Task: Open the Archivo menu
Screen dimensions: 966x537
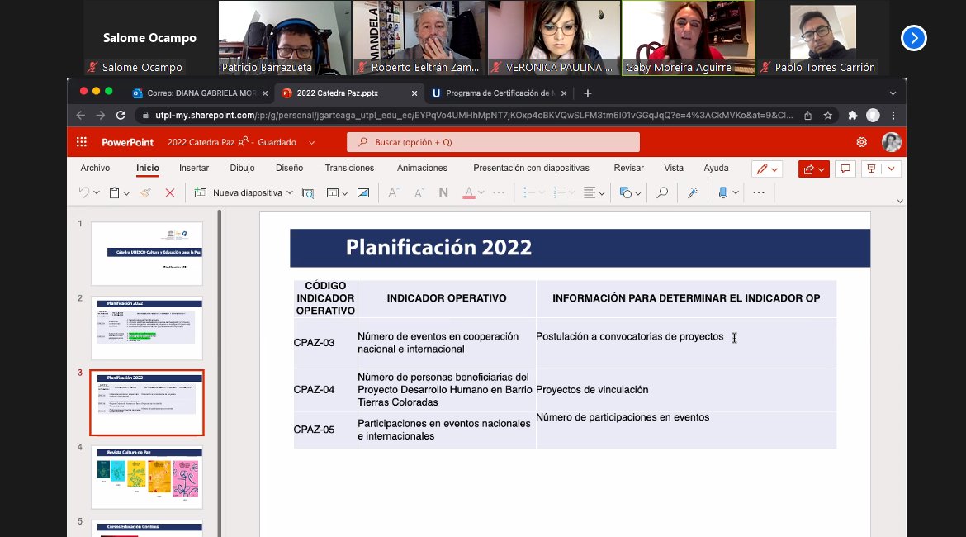Action: (x=95, y=168)
